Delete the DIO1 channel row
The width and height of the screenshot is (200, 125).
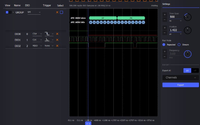(x=57, y=40)
